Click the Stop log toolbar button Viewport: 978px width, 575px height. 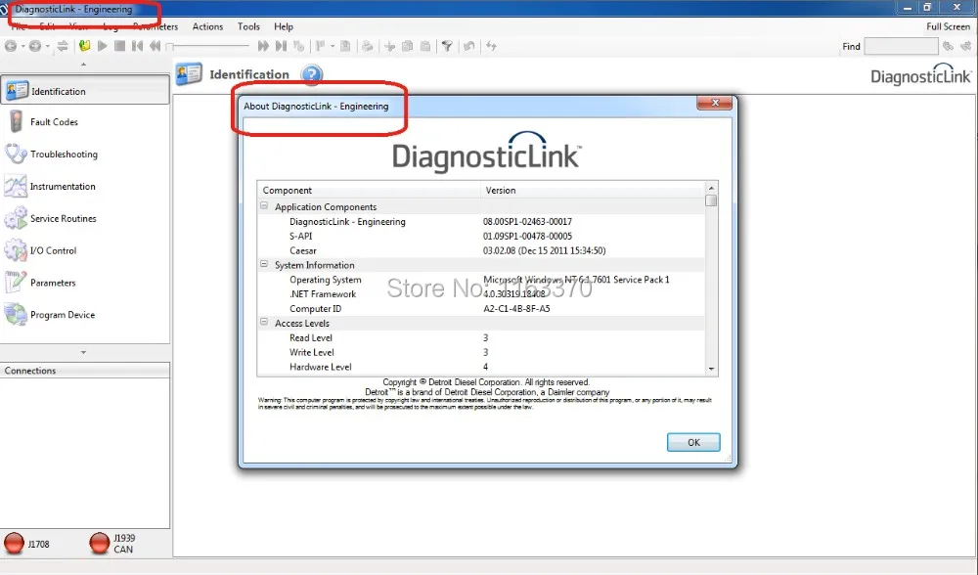[119, 46]
